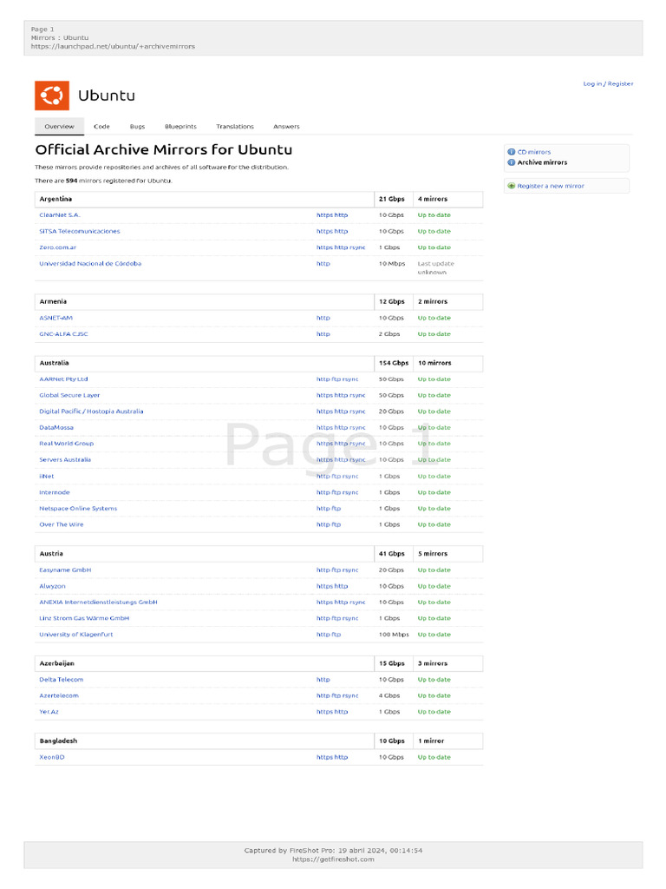666x889 pixels.
Task: Open the DataMossa mirror link
Action: [x=56, y=427]
